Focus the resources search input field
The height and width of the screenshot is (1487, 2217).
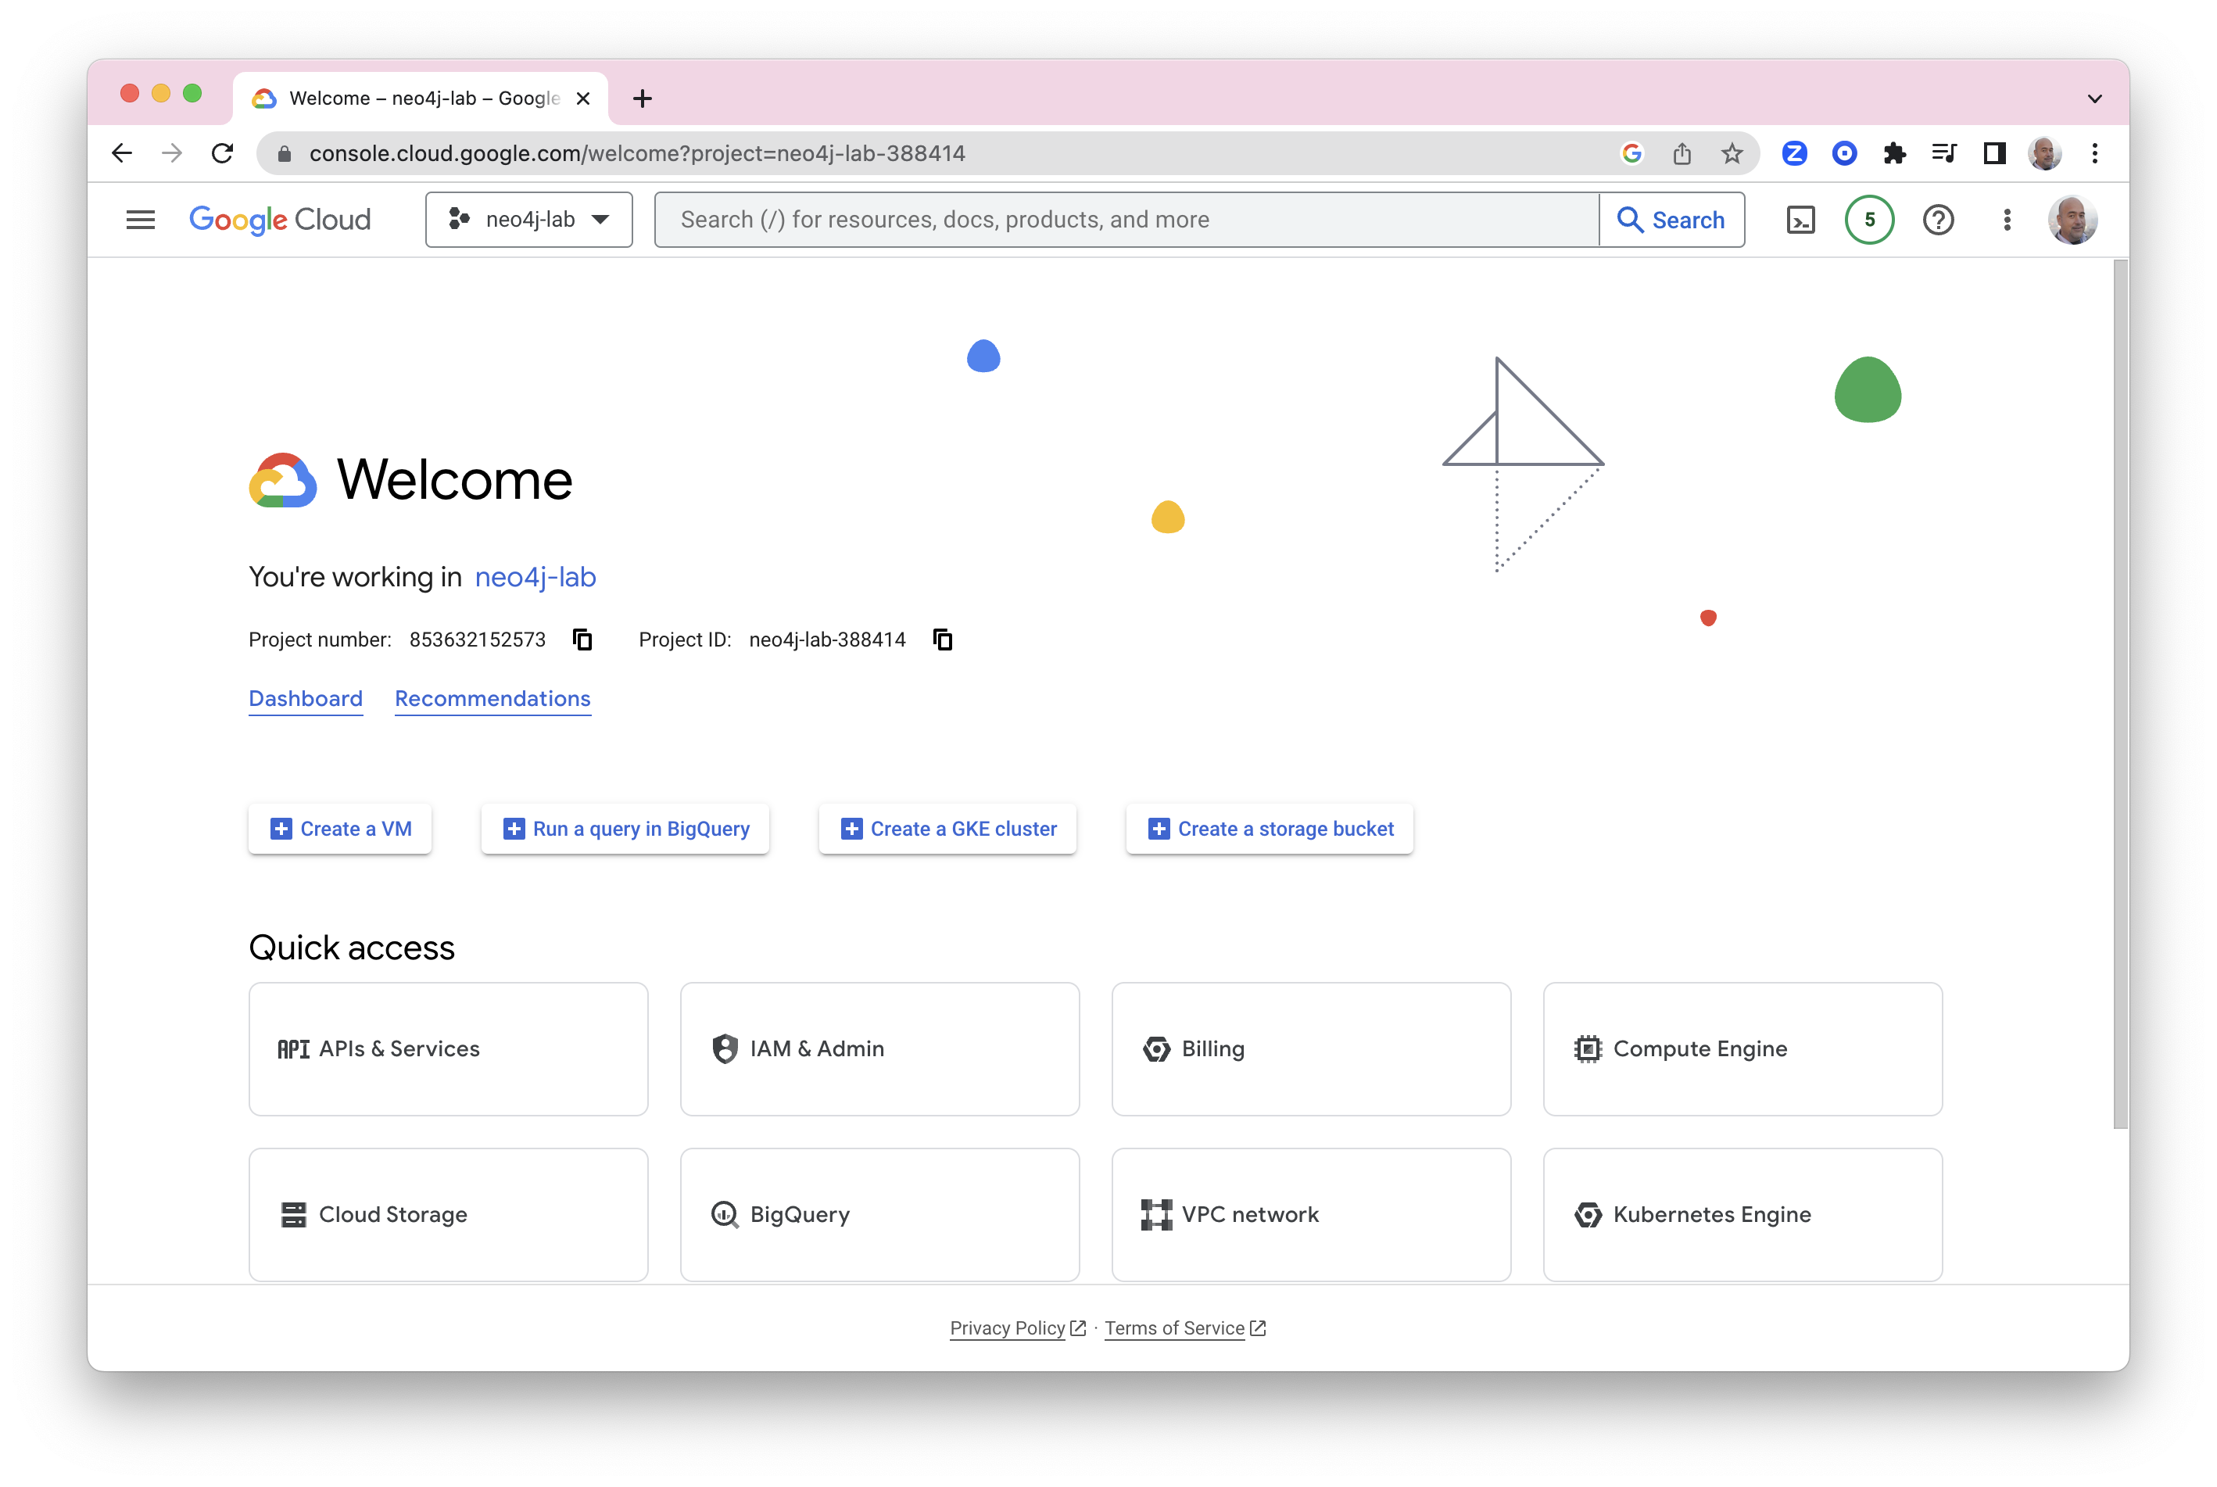point(1126,220)
